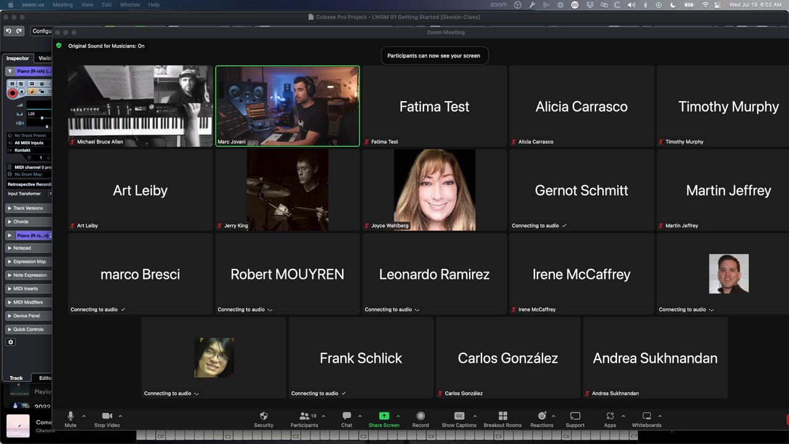789x444 pixels.
Task: Expand audio options arrow next to Mute
Action: coord(84,416)
